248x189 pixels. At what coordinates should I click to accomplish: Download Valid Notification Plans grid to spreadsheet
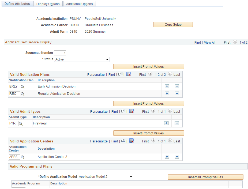coord(128,74)
